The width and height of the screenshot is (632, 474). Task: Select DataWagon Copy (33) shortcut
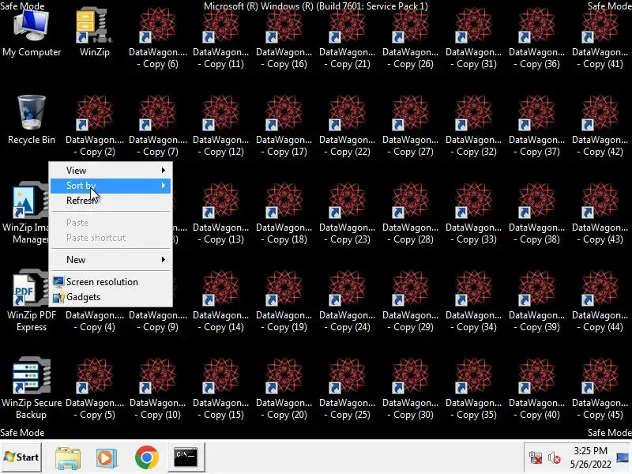point(473,213)
